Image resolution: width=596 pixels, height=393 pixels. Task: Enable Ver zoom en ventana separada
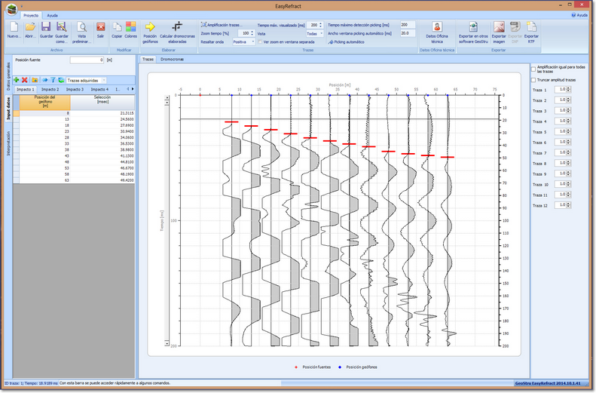[259, 42]
